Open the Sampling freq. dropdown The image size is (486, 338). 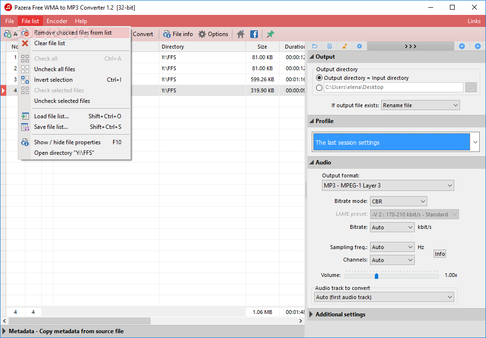click(392, 247)
